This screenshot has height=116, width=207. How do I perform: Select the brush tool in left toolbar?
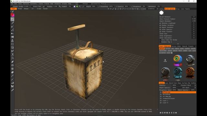pos(12,19)
